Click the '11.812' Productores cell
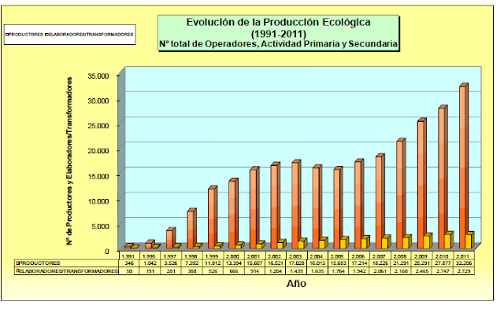This screenshot has width=504, height=309. click(x=213, y=263)
